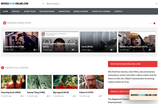Open the Short Films menu item
158x104 pixels.
click(x=30, y=11)
